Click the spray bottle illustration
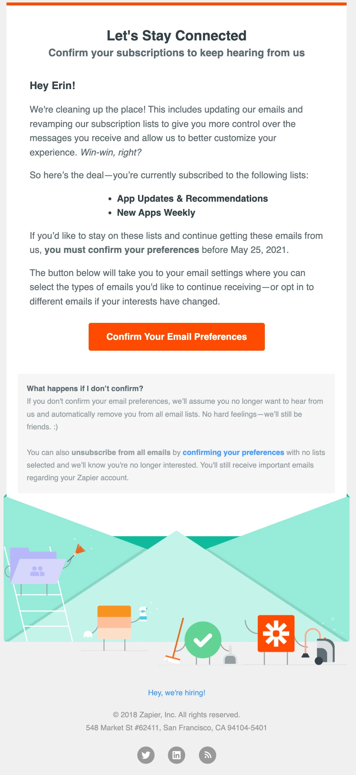The image size is (356, 775). coord(143,614)
